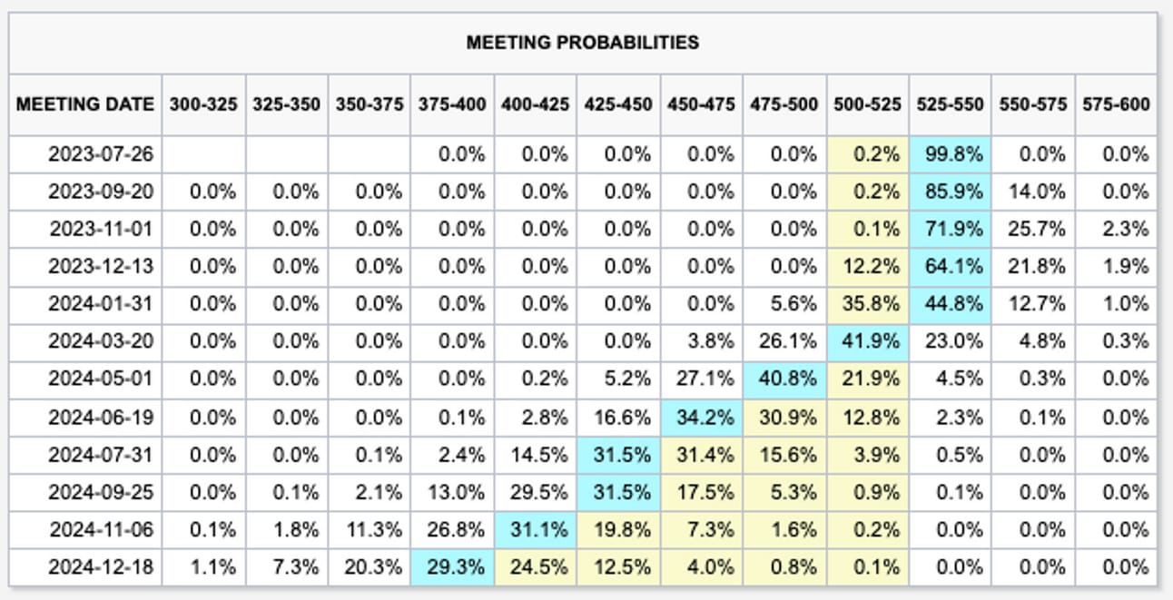
Task: Click the 2024-12-18 meeting date cell
Action: pos(85,567)
